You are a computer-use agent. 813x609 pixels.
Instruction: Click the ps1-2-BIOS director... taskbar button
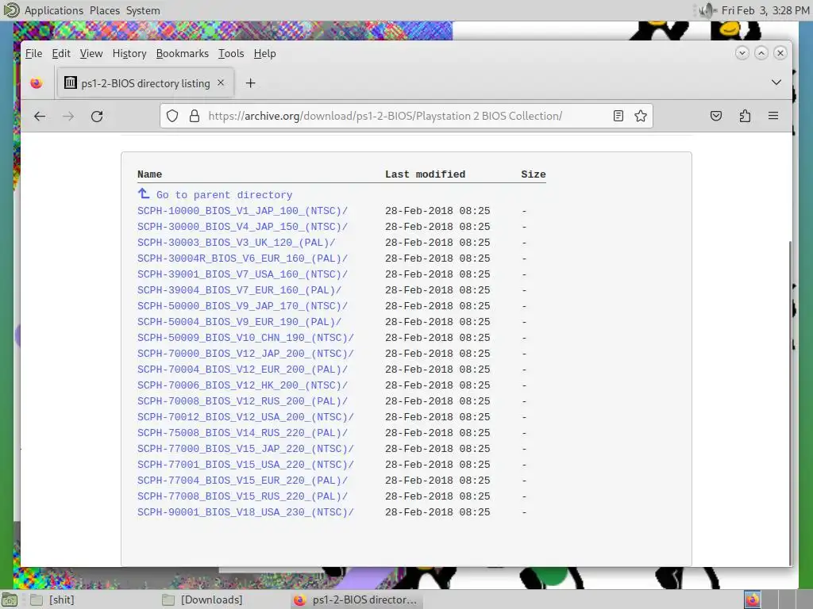tap(356, 599)
